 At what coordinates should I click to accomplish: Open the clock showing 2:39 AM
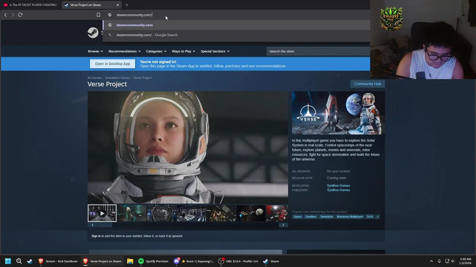[x=465, y=261]
